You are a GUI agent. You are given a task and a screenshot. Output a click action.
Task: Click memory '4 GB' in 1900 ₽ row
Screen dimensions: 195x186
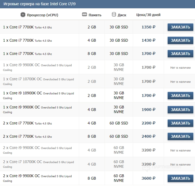coord(92,110)
